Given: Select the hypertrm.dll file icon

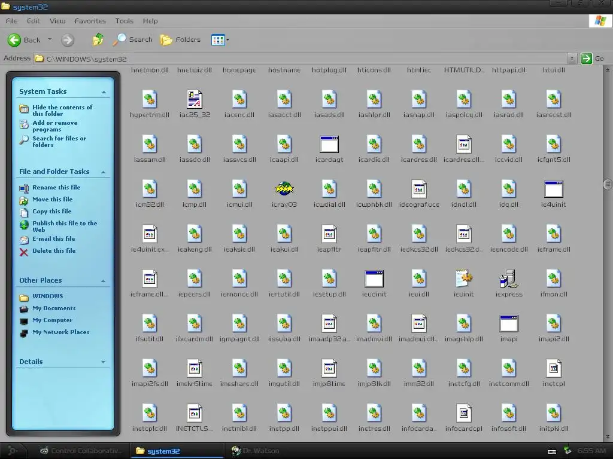Looking at the screenshot, I should [149, 99].
